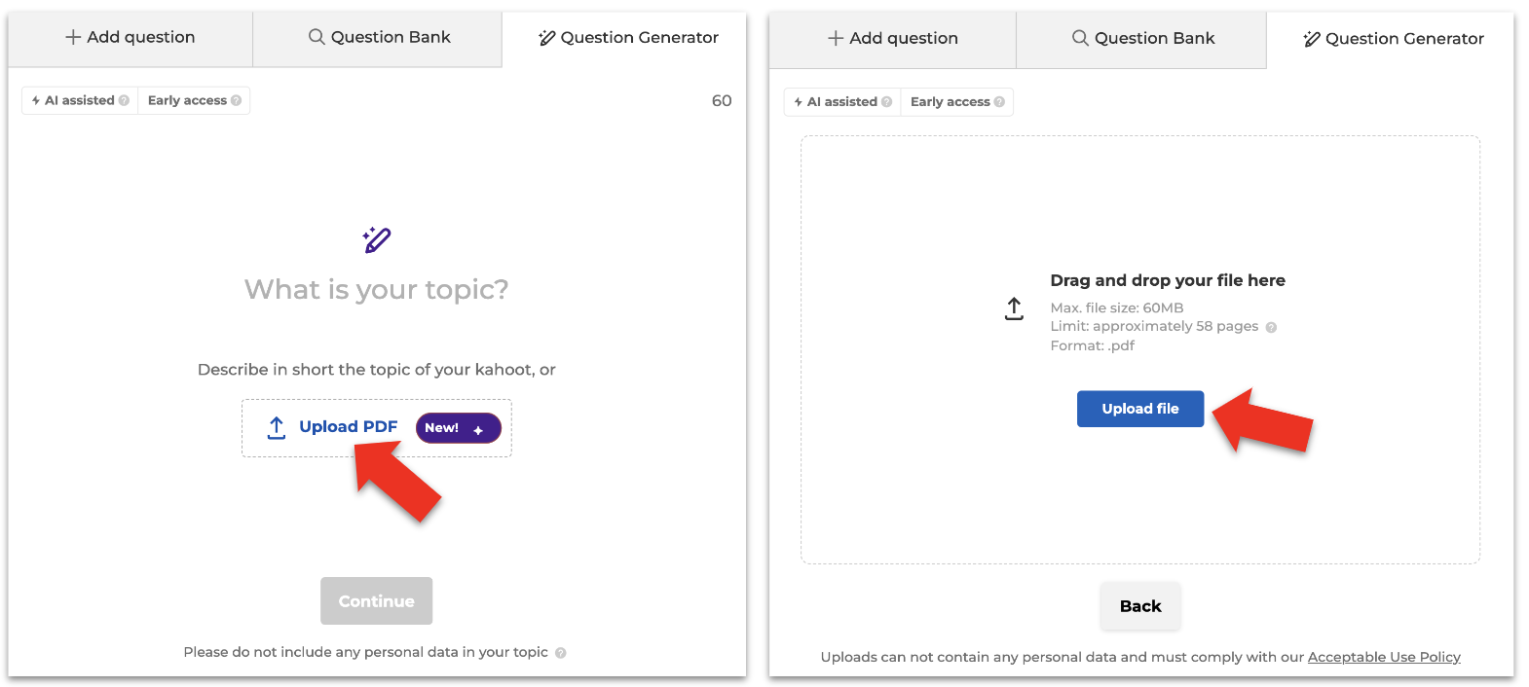
Task: Click the blue Upload file button
Action: [x=1140, y=409]
